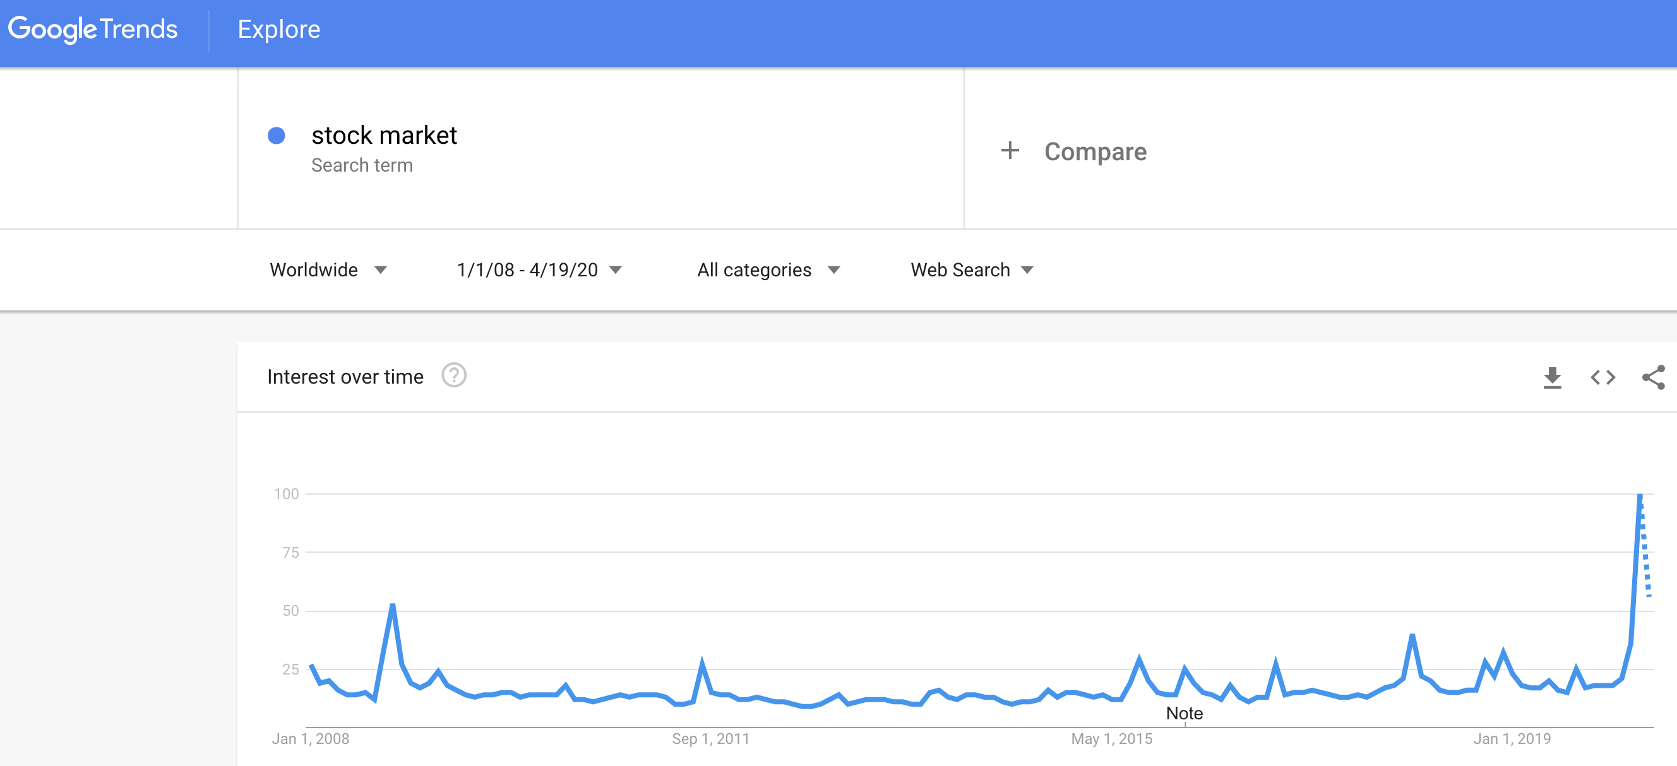Open the share chart options
Image resolution: width=1677 pixels, height=766 pixels.
coord(1653,377)
